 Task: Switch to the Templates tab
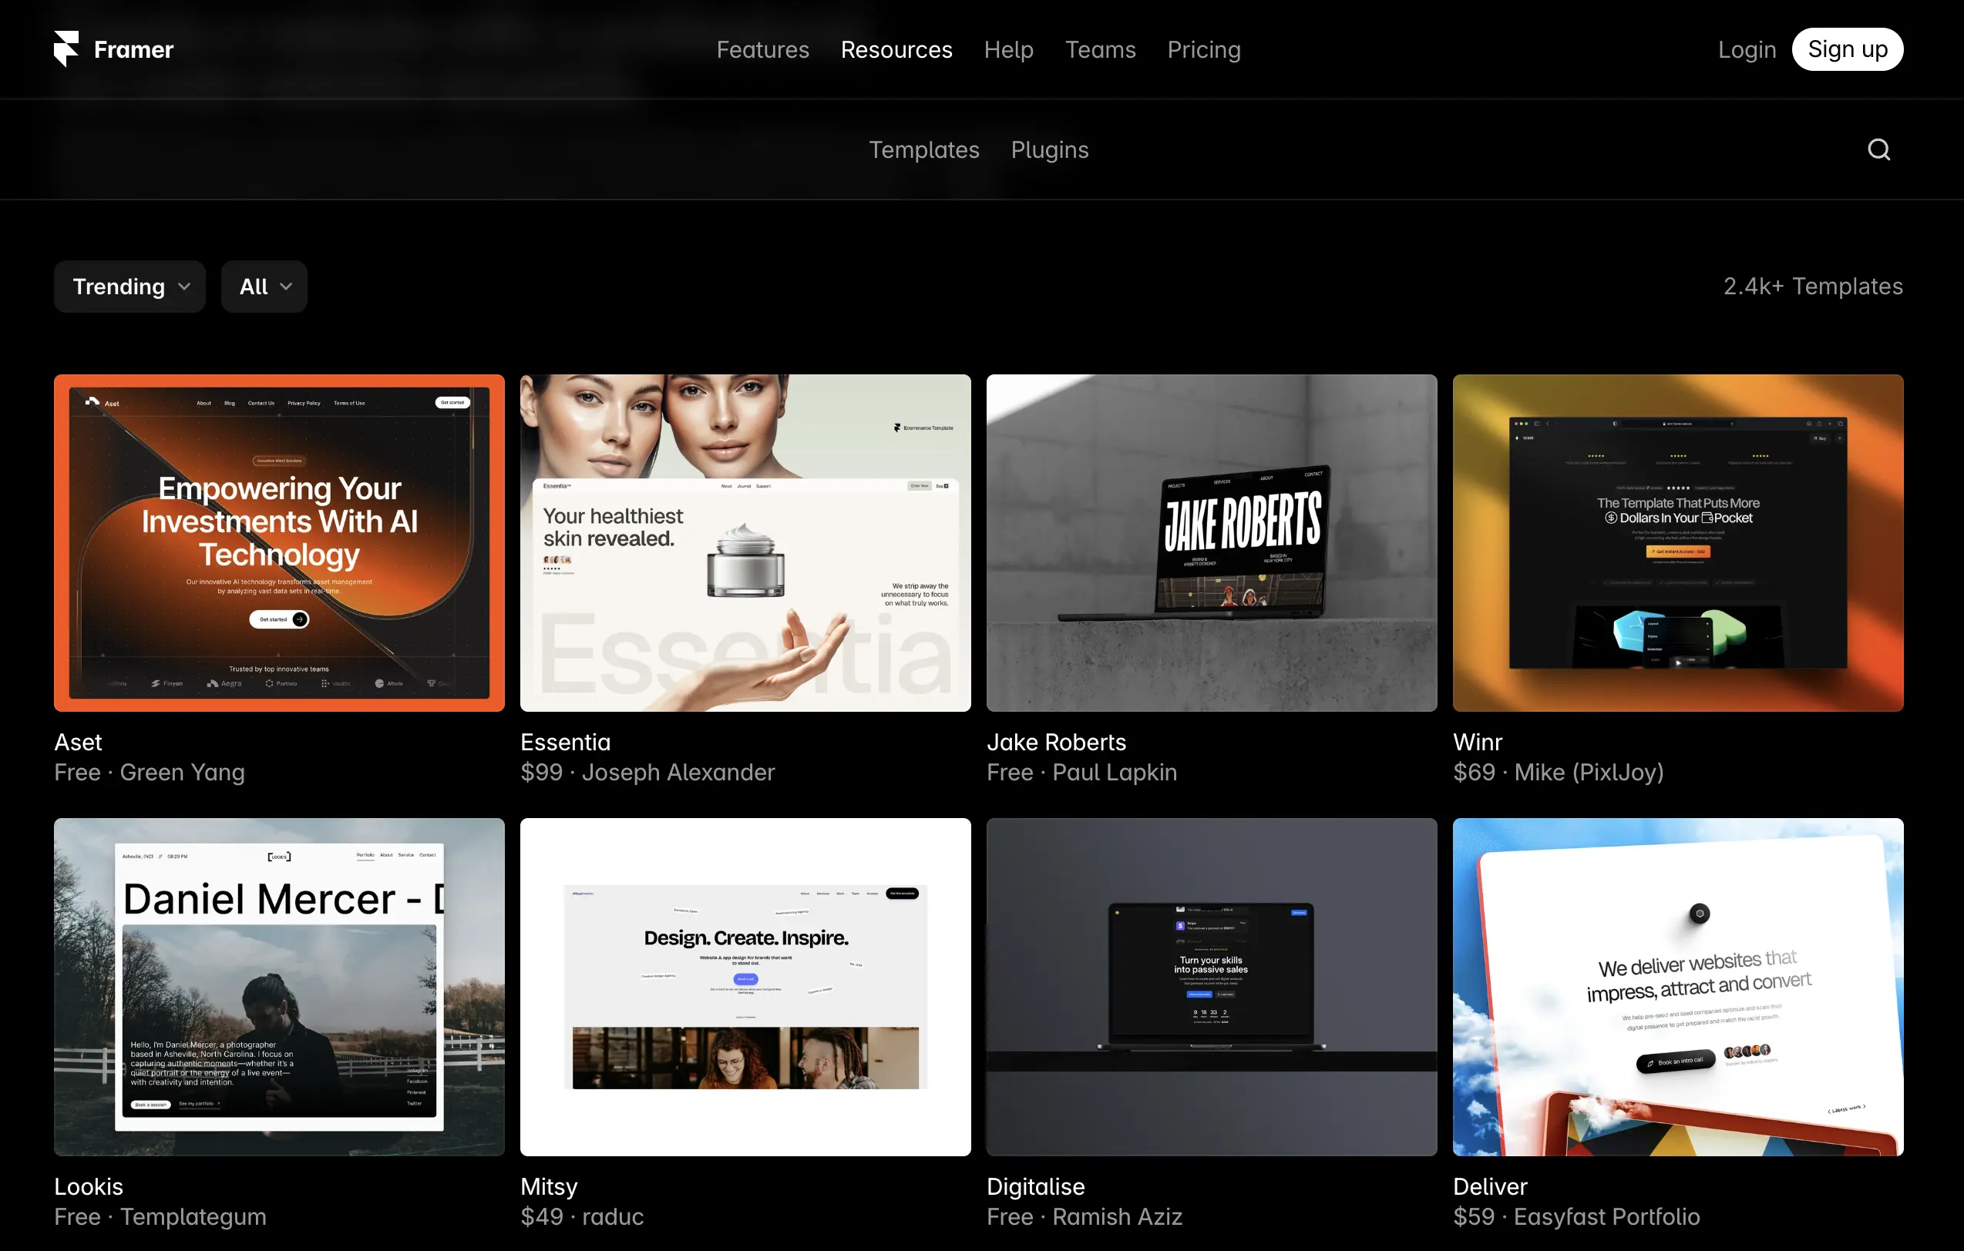click(924, 150)
